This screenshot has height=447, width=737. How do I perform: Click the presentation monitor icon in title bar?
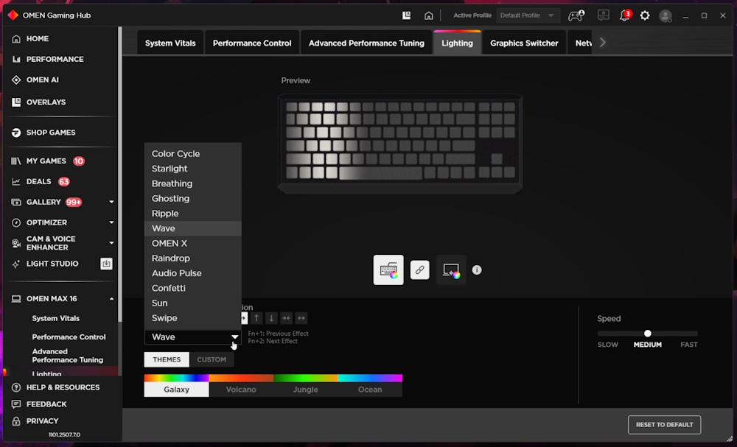[x=603, y=15]
